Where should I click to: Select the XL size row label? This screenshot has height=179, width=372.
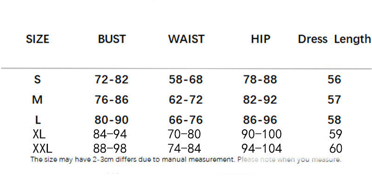click(39, 134)
